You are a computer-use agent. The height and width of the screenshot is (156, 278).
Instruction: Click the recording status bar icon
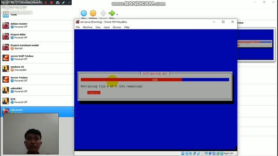(210, 153)
